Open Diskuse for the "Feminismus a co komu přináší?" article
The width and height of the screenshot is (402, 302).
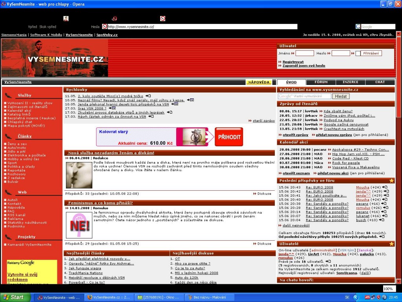pyautogui.click(x=264, y=244)
